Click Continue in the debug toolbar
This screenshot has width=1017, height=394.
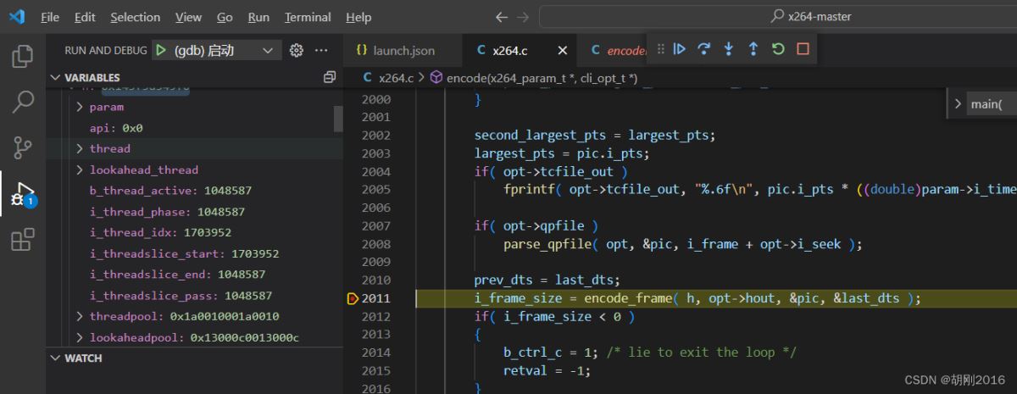pos(679,49)
